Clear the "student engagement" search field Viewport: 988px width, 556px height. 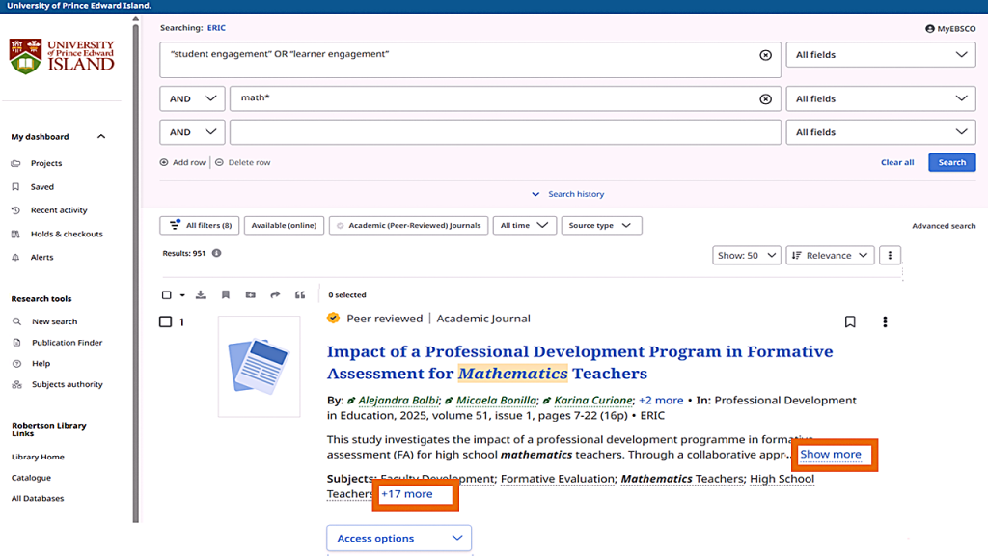click(765, 55)
